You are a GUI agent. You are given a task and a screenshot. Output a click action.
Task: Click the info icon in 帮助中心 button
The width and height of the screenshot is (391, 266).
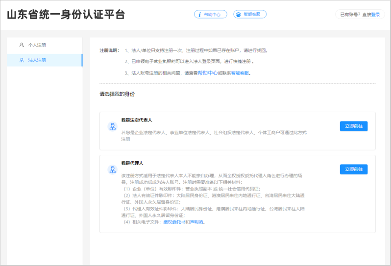[x=199, y=15]
